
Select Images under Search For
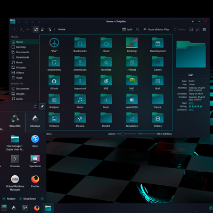point(24,94)
